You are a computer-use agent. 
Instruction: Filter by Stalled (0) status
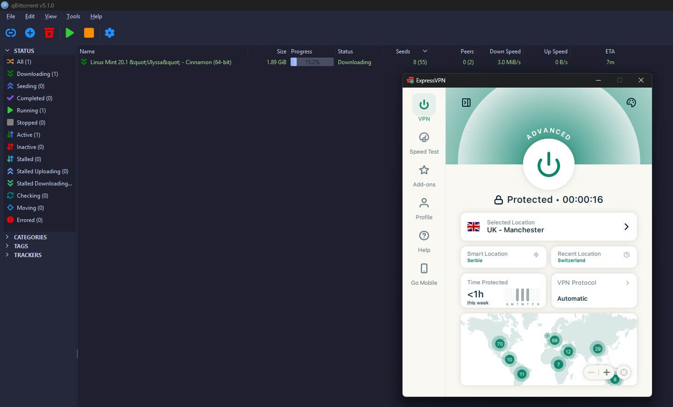coord(38,159)
